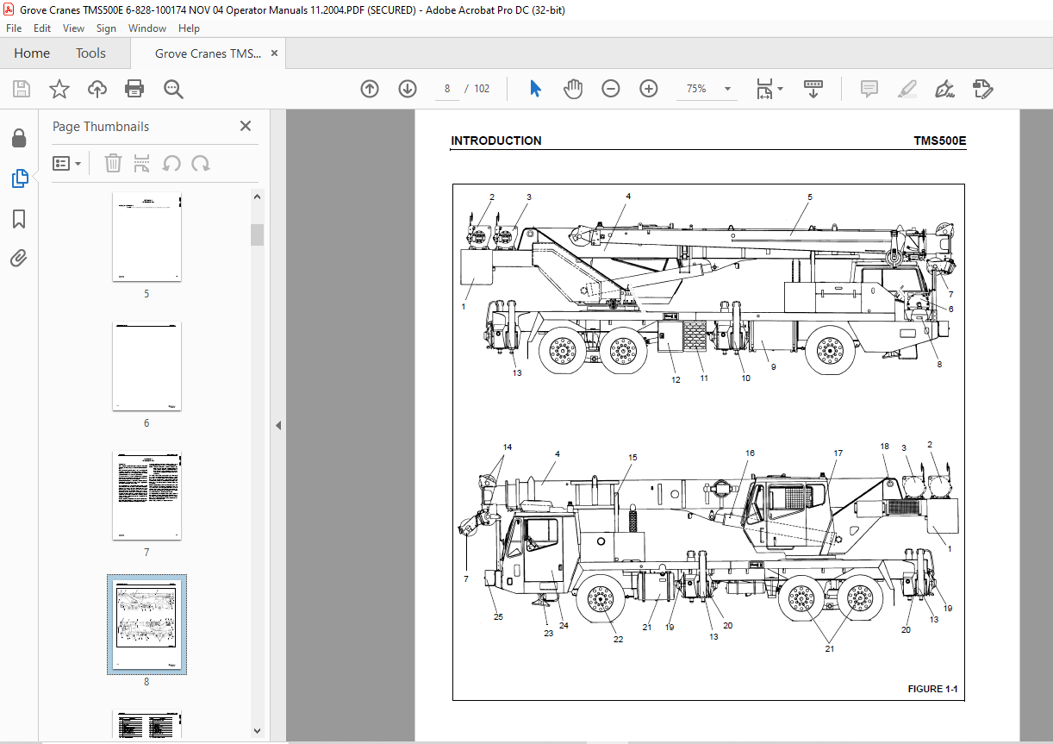Open the View menu
The width and height of the screenshot is (1053, 744).
pos(74,28)
